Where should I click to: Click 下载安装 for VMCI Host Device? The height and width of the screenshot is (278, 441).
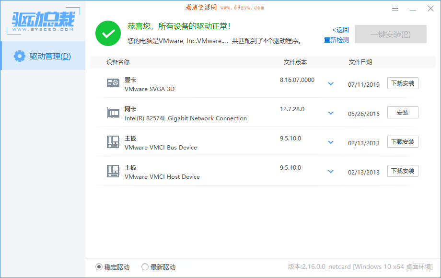tap(403, 171)
